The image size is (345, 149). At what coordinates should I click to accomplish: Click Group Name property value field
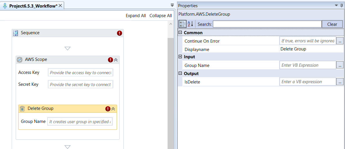pyautogui.click(x=308, y=65)
